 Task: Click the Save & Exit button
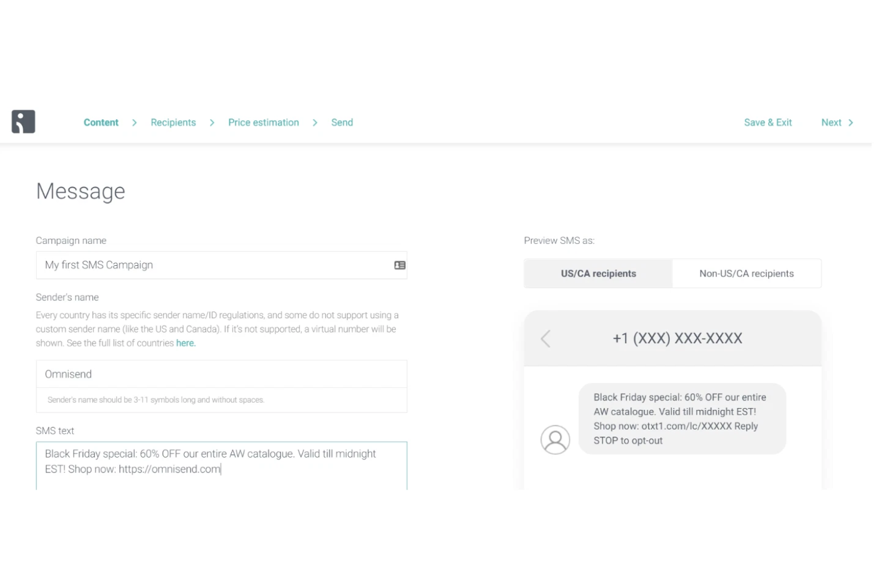point(768,122)
